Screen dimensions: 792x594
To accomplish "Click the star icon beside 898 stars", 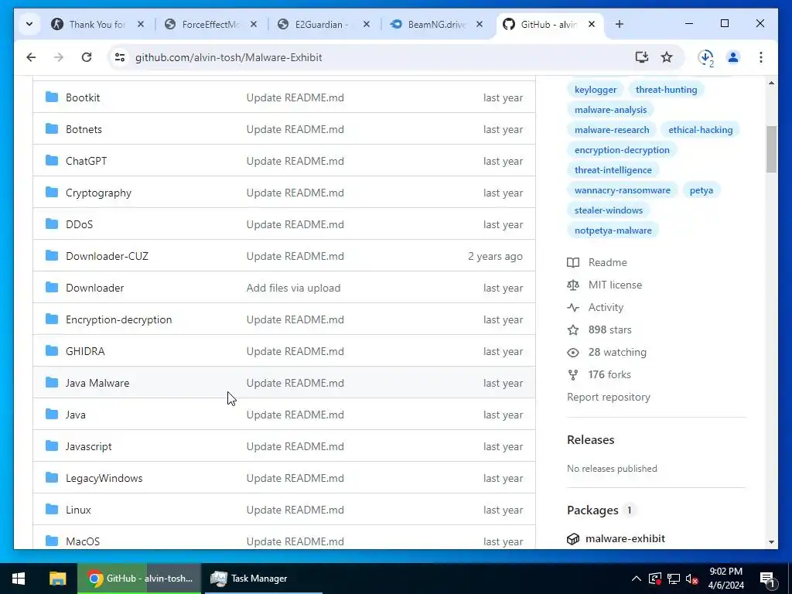I will (573, 329).
